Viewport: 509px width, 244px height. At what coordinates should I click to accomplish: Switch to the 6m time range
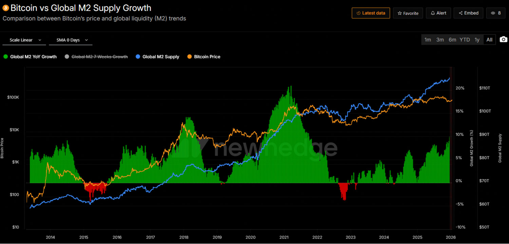click(452, 40)
